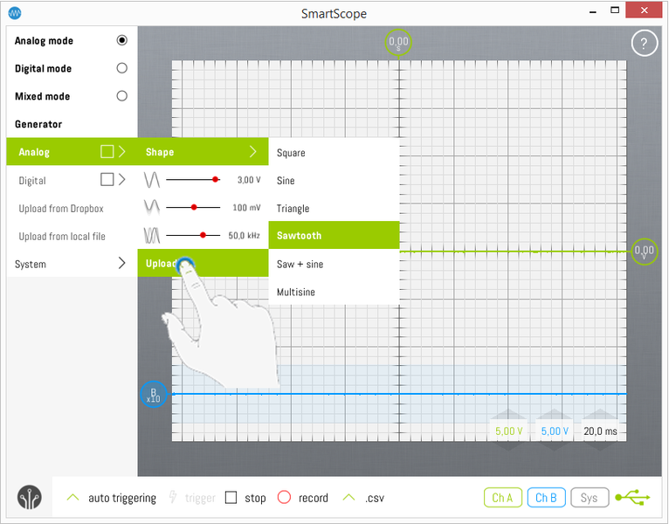The image size is (669, 524).
Task: Select the Analog mode radio button
Action: pyautogui.click(x=121, y=40)
